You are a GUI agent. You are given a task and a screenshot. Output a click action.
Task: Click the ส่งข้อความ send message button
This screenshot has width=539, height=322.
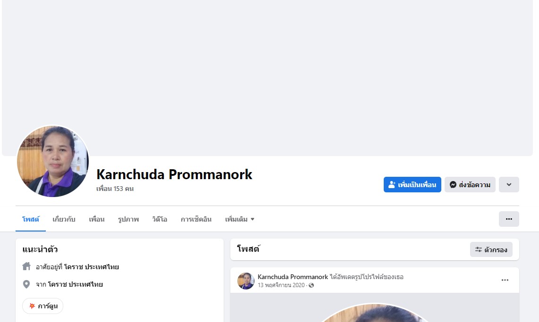tap(470, 185)
